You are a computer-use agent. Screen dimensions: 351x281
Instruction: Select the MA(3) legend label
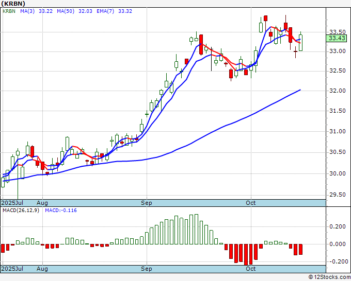click(x=27, y=11)
